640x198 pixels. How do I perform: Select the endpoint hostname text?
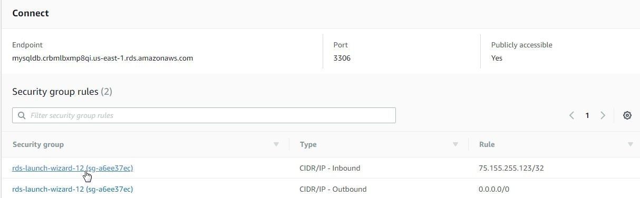(103, 58)
